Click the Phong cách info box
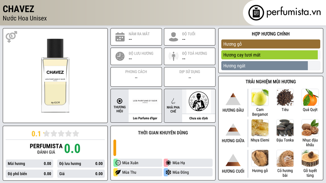This screenshot has width=326, height=183. tap(136, 77)
